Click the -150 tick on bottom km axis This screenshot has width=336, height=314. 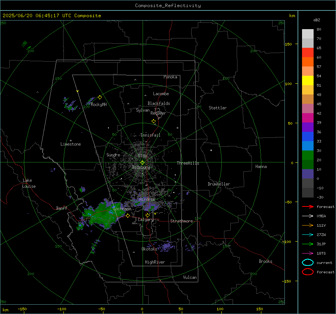pyautogui.click(x=22, y=309)
